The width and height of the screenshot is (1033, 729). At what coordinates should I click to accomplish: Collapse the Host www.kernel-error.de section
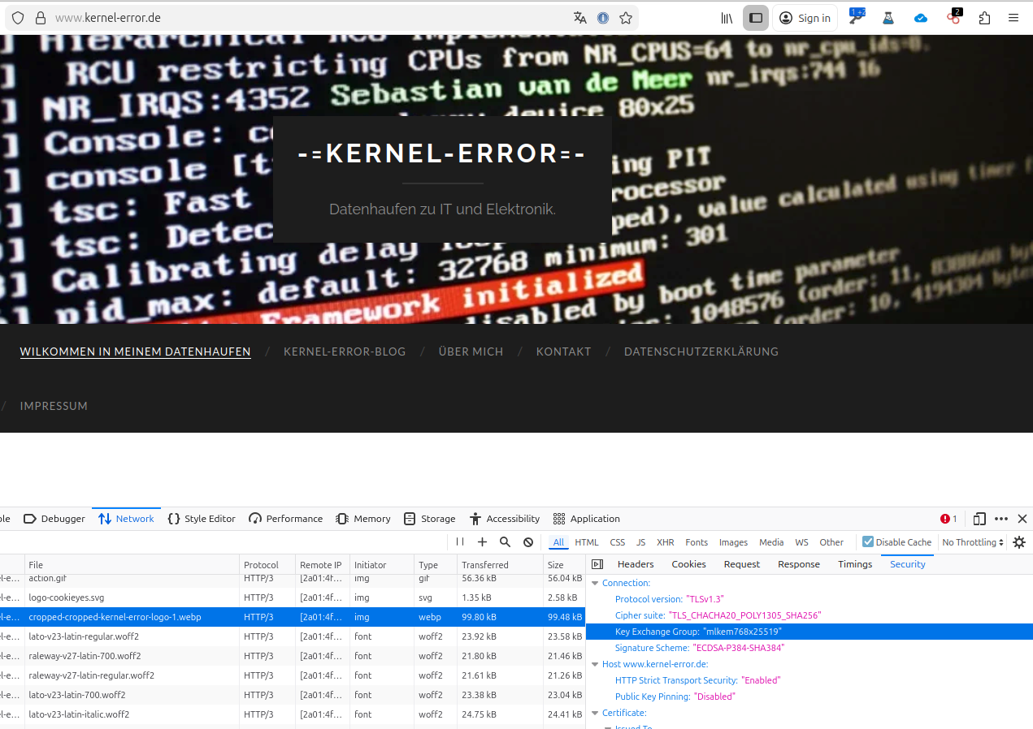(595, 664)
